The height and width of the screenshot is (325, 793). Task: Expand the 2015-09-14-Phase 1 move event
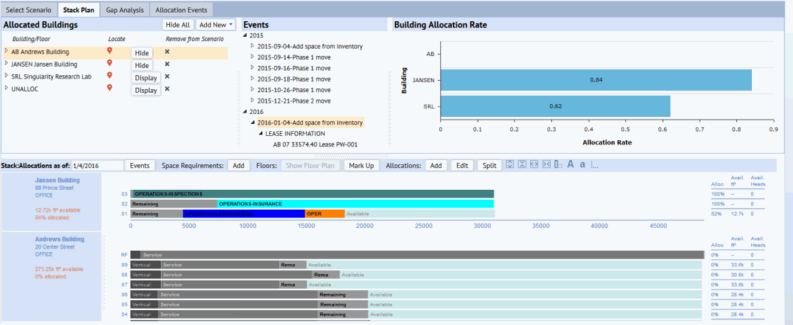pyautogui.click(x=253, y=57)
